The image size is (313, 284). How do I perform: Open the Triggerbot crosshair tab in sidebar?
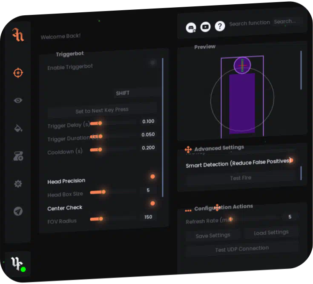coord(17,73)
